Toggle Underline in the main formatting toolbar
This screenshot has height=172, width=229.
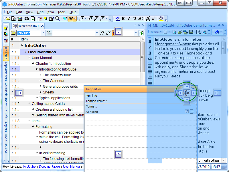coord(135,19)
